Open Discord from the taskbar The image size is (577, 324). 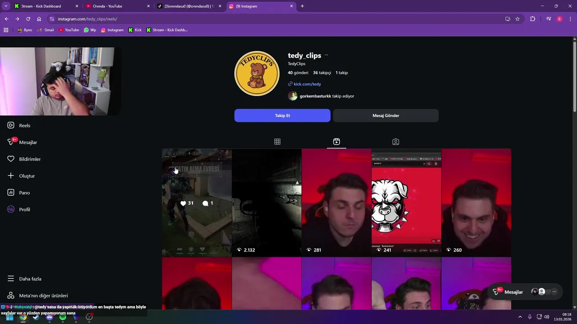50,317
